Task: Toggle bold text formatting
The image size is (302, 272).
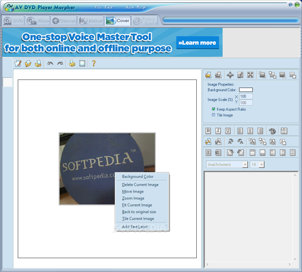Action: pyautogui.click(x=208, y=131)
